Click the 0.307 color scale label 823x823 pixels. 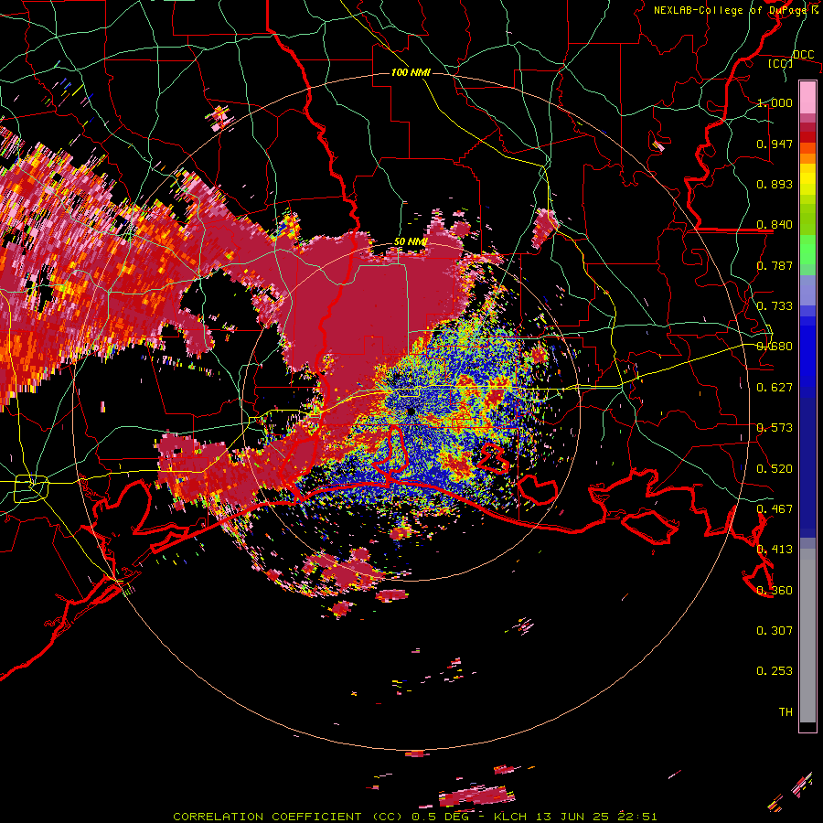pos(775,631)
